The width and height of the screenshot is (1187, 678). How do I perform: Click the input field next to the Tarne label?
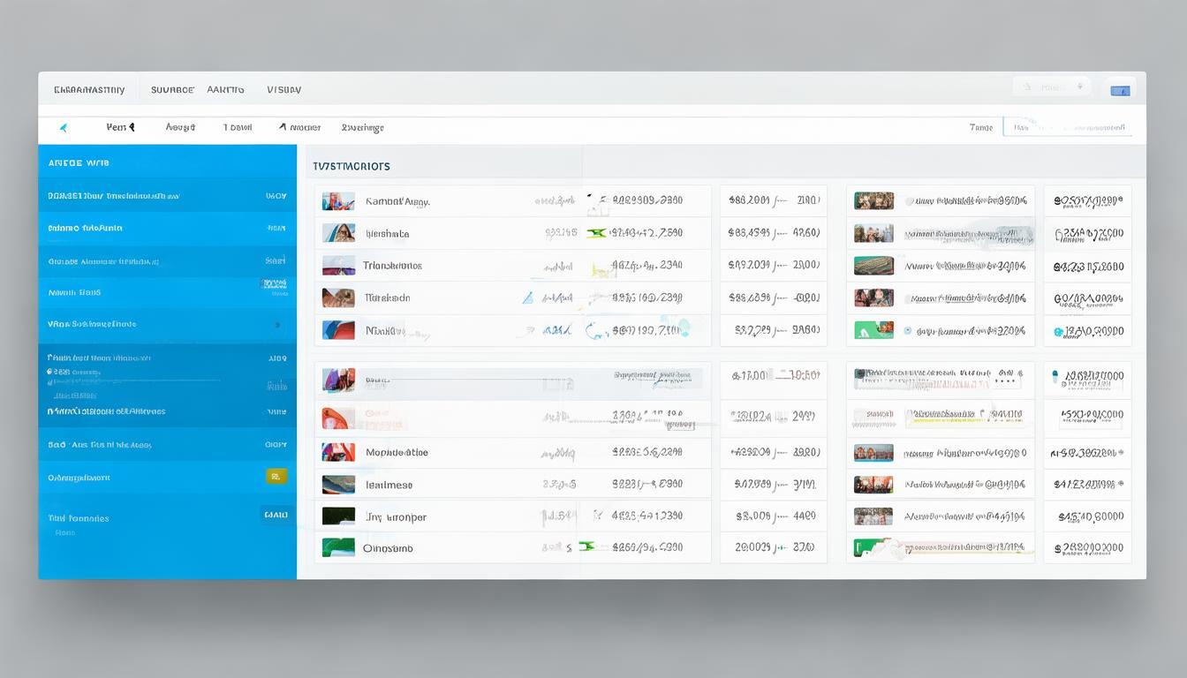point(1067,128)
